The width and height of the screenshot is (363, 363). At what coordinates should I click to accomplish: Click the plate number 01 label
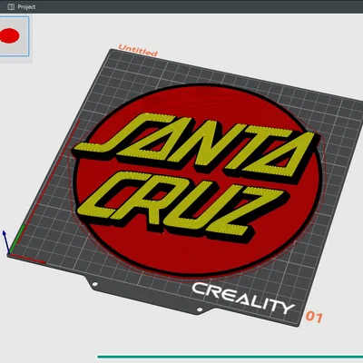[x=314, y=317]
